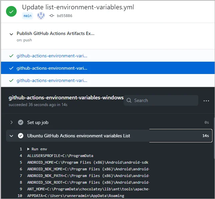Click the Ubuntu step status check icon
The image size is (215, 199).
(x=21, y=136)
